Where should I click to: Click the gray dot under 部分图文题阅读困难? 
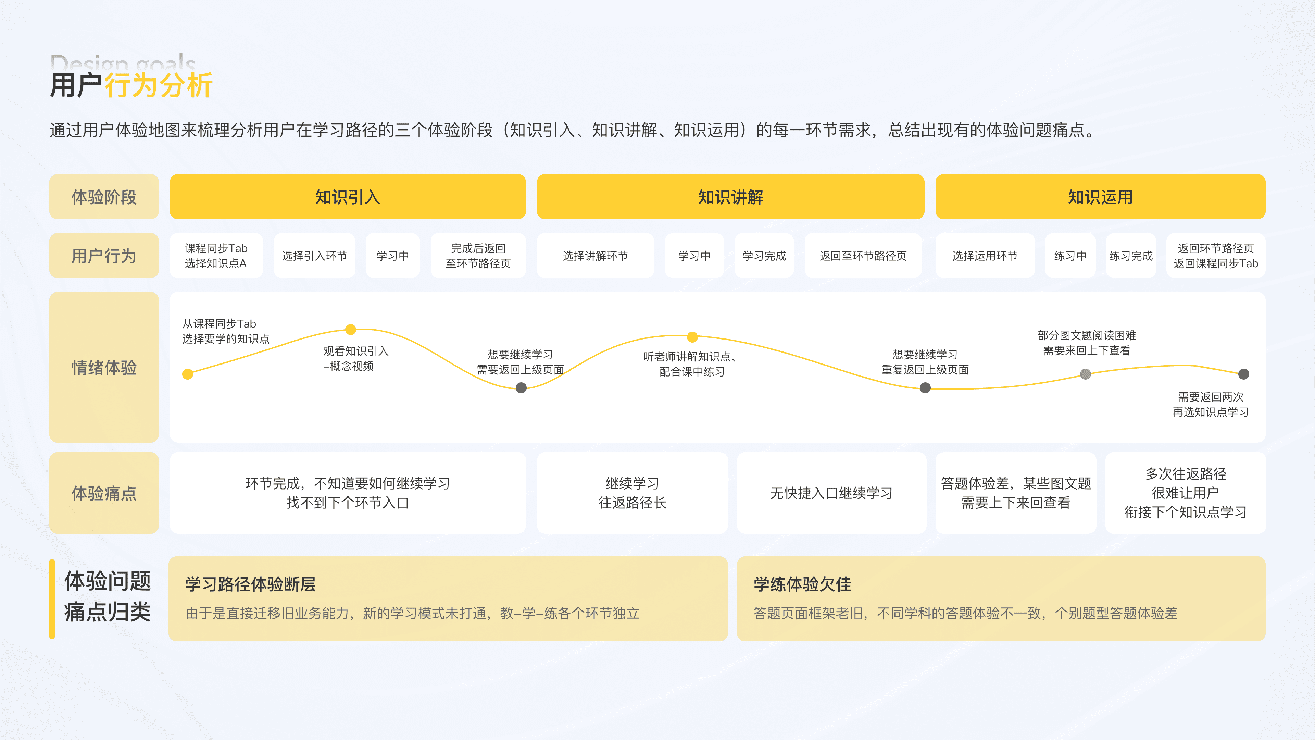pyautogui.click(x=1085, y=374)
